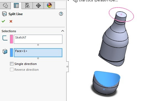Viewport: 143px width, 101px height.
Task: Click the Split Line feature icon
Action: point(4,14)
